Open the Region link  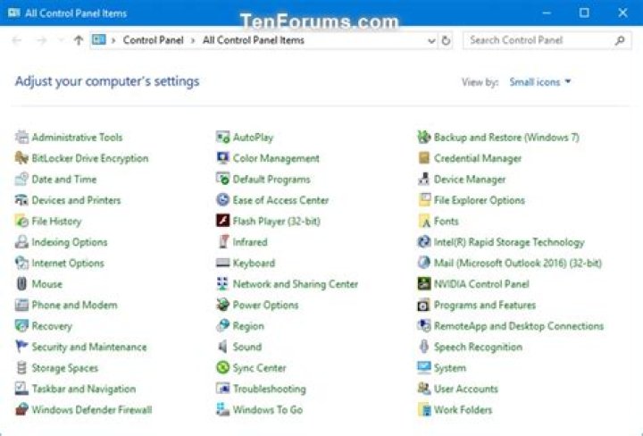tap(248, 326)
